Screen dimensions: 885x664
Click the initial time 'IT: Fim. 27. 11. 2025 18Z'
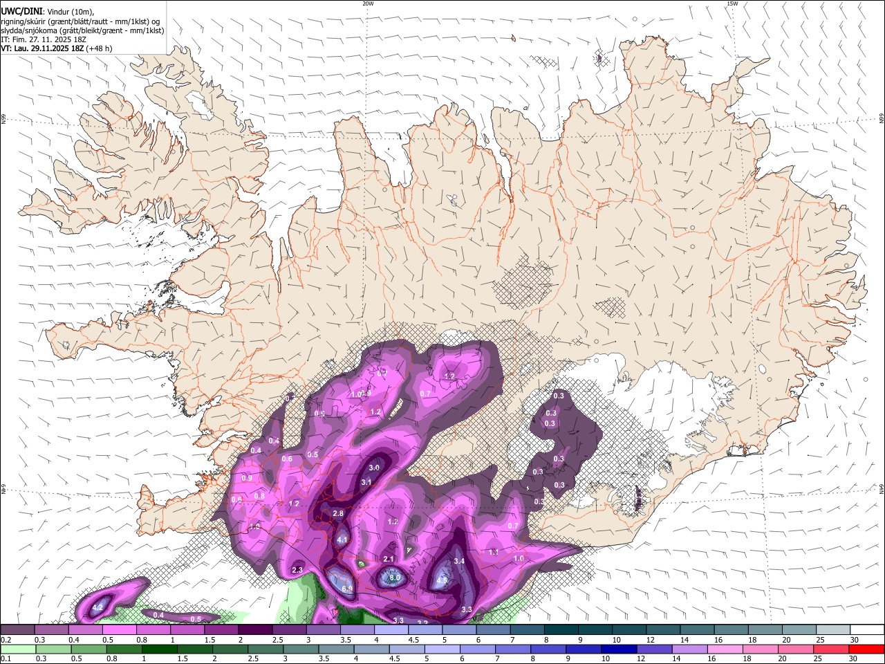[x=43, y=39]
